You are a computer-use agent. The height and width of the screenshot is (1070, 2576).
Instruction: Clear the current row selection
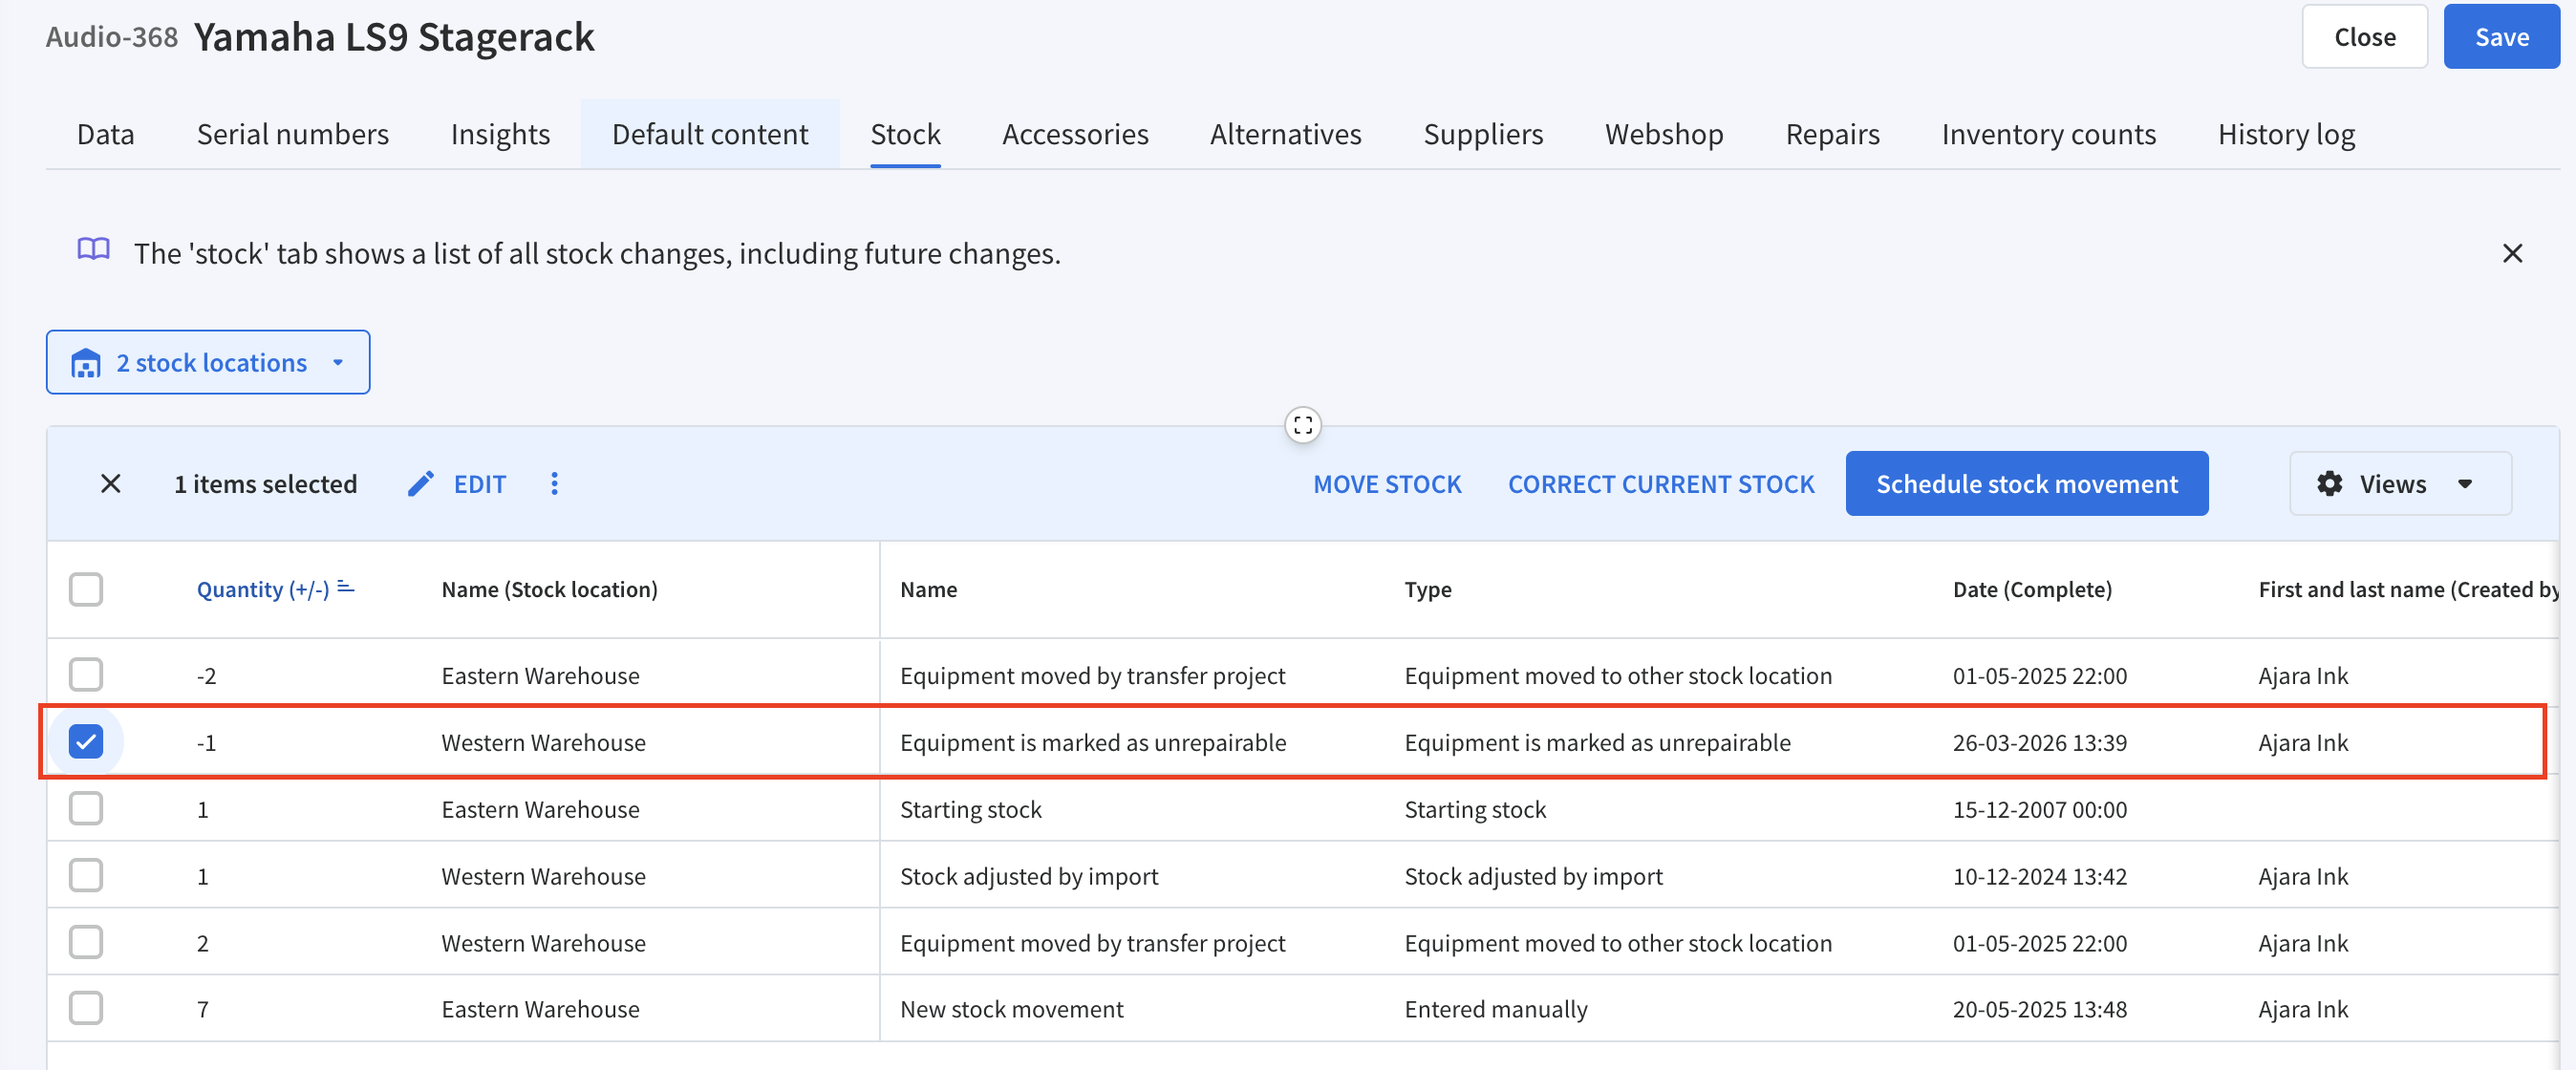[x=111, y=484]
